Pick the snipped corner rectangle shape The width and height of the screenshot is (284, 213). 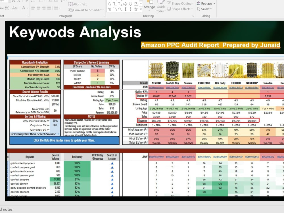point(136,4)
